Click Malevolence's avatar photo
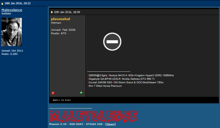Screen dimensions: 220x128 (x=12, y=32)
